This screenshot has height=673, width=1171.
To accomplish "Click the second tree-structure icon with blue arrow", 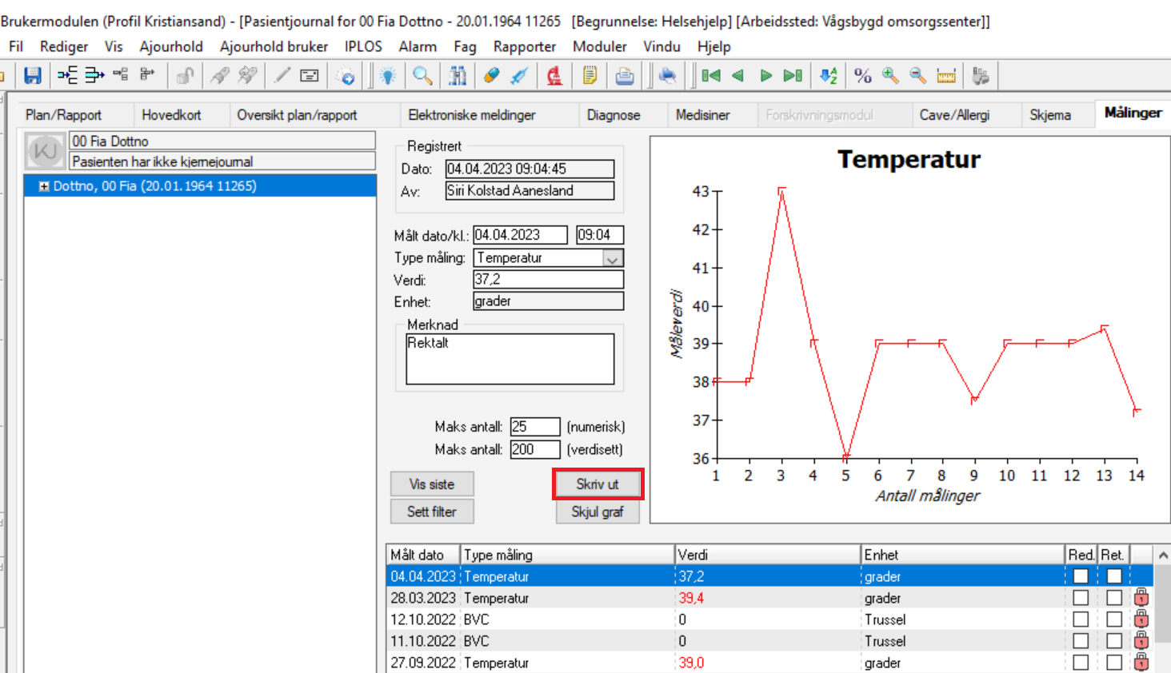I will (94, 76).
